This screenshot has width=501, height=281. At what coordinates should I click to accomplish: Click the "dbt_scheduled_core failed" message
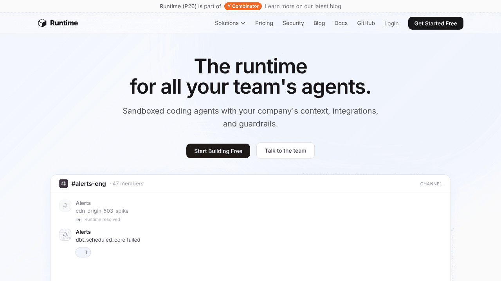point(108,240)
